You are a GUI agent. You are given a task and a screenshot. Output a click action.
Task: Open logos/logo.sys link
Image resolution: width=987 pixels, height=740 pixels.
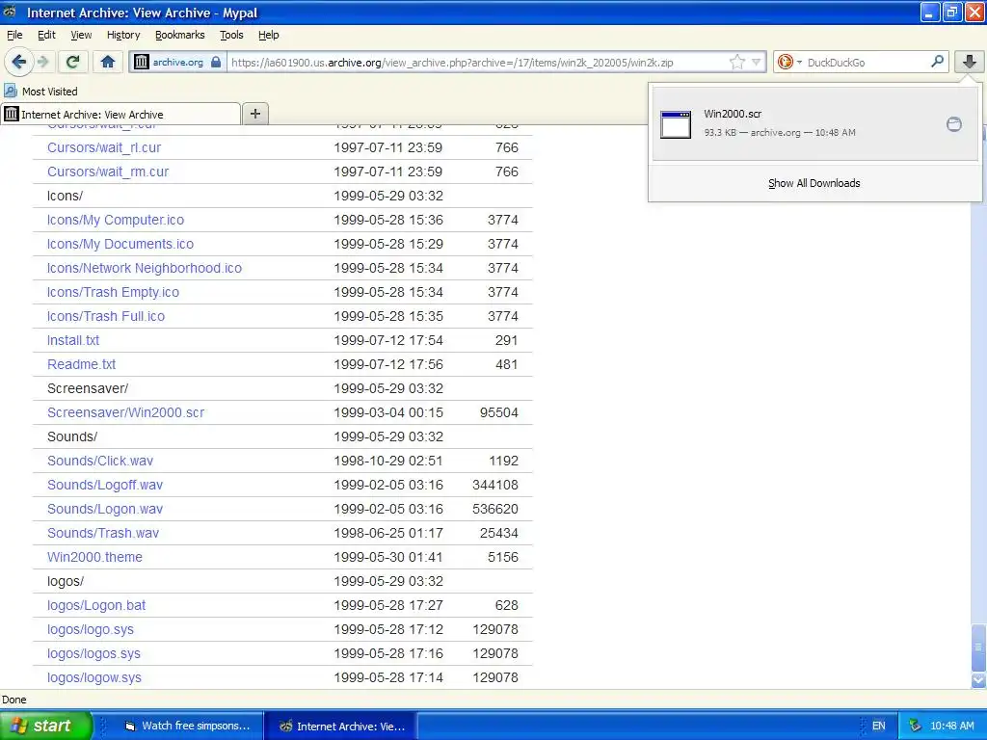[90, 629]
